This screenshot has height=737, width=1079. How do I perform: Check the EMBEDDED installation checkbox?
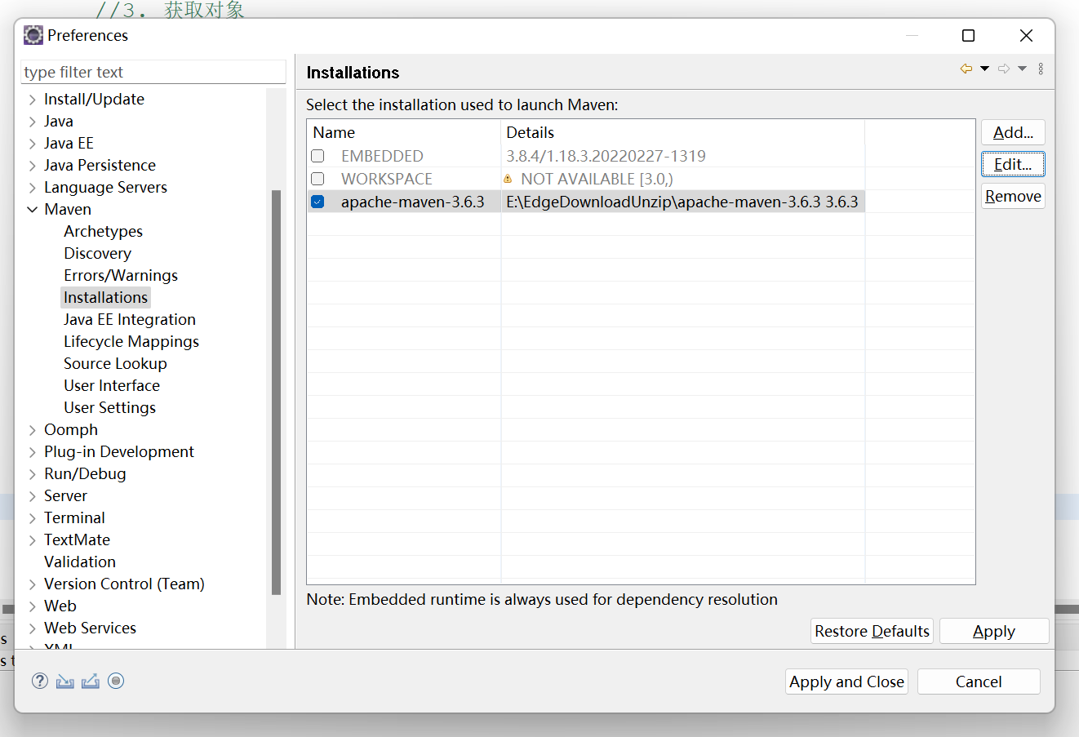pos(317,156)
